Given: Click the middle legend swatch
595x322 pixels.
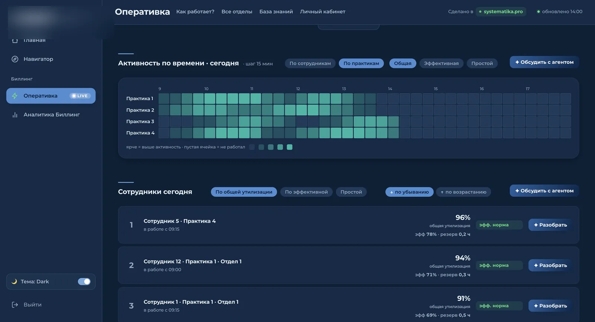Looking at the screenshot, I should click(271, 147).
